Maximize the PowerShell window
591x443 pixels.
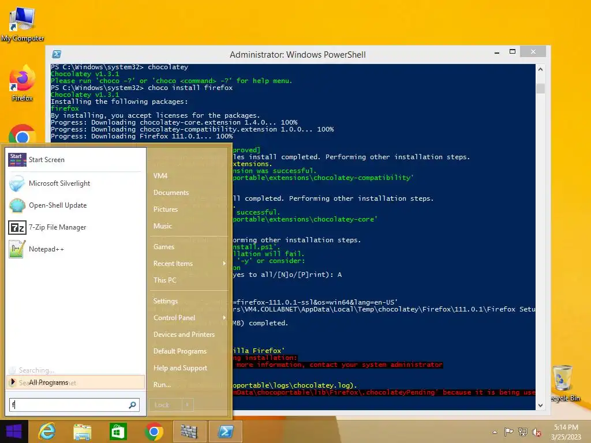(513, 51)
